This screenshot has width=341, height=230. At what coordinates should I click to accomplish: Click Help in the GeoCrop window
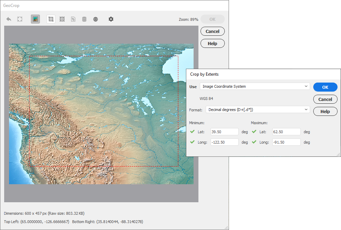(x=212, y=43)
